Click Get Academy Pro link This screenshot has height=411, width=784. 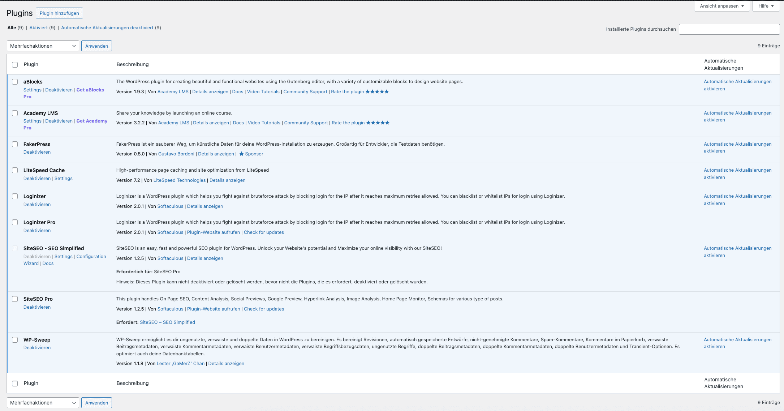point(65,124)
